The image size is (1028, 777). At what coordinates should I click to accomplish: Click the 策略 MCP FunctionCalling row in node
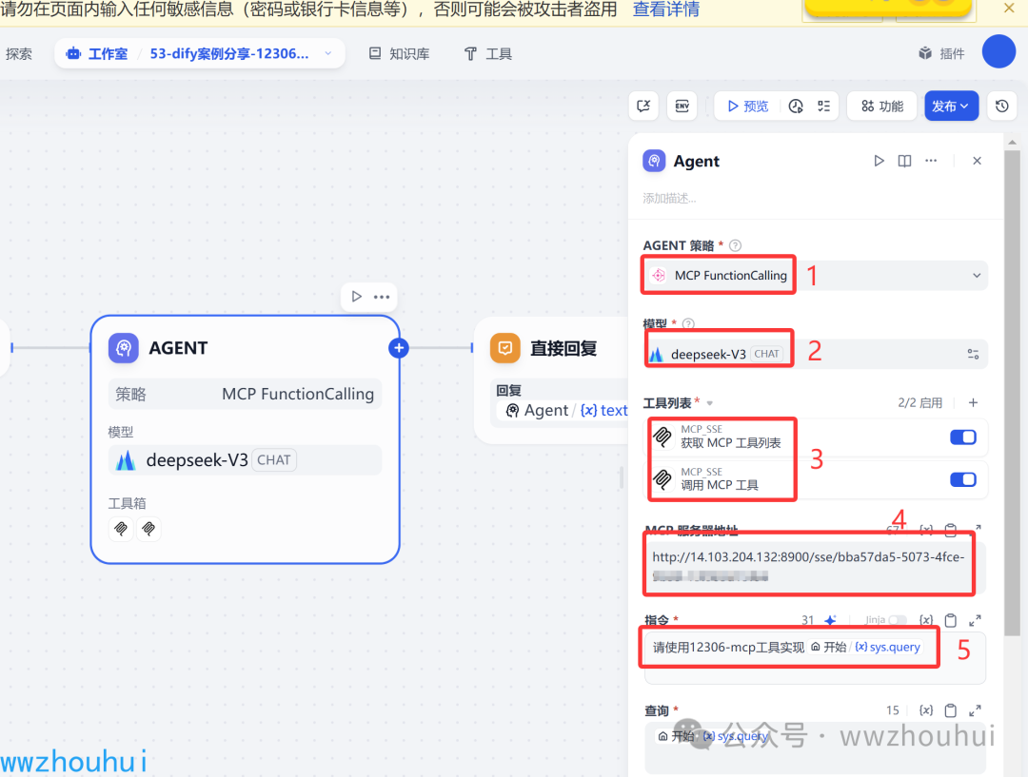(x=246, y=394)
